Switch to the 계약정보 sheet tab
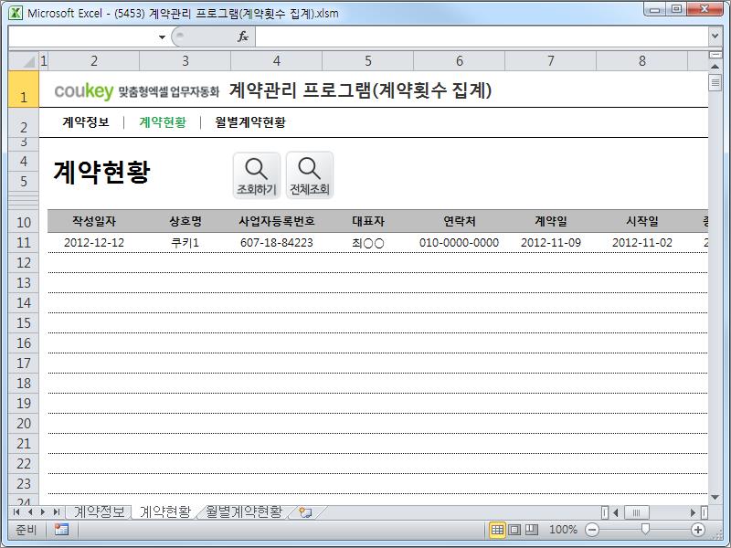Screen dimensions: 731x548 (100, 511)
